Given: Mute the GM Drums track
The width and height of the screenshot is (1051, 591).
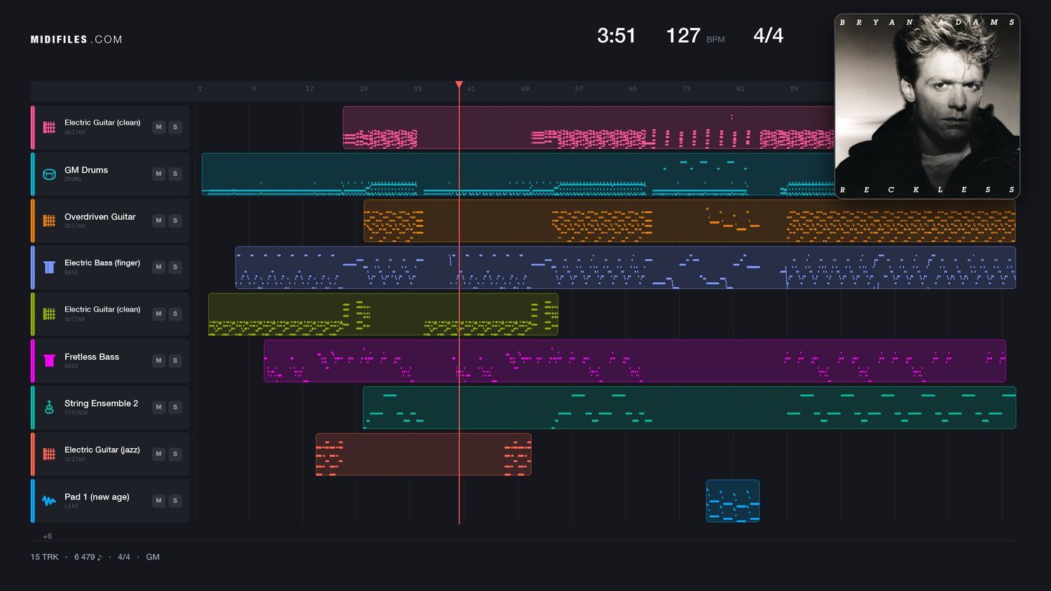Looking at the screenshot, I should (159, 174).
